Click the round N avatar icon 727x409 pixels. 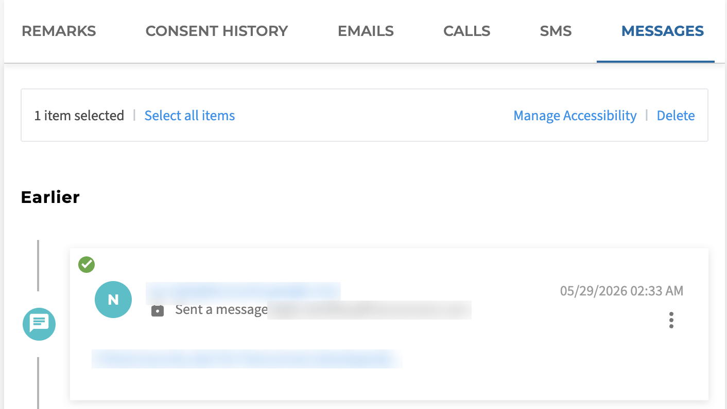[113, 300]
